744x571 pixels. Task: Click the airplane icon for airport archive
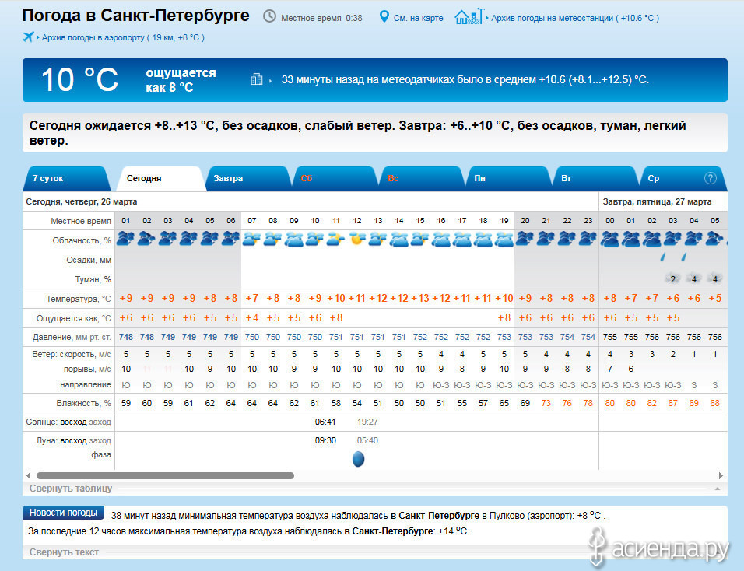pyautogui.click(x=30, y=37)
